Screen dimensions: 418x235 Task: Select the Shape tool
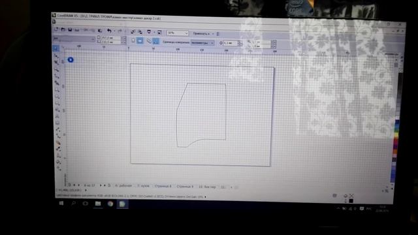(56, 55)
